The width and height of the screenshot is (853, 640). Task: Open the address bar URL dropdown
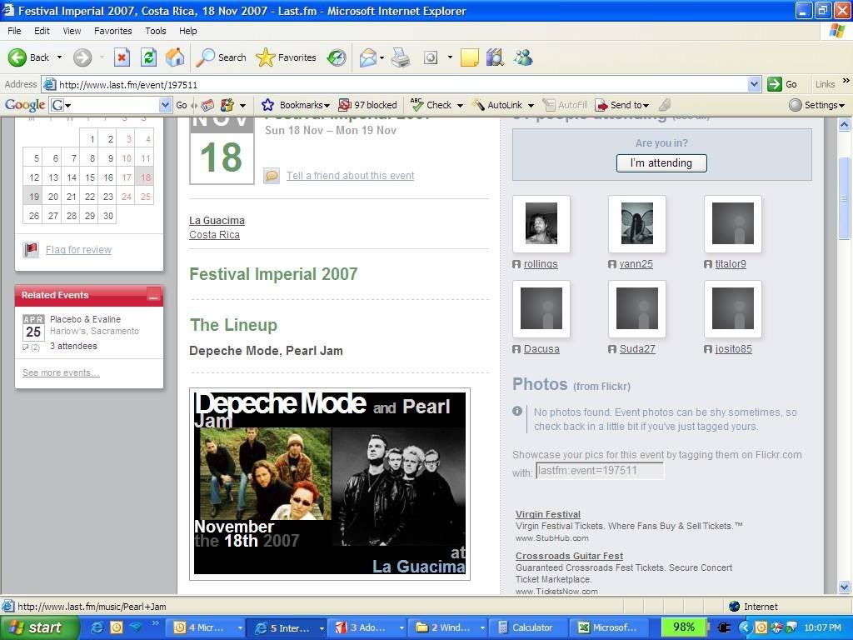click(x=754, y=84)
